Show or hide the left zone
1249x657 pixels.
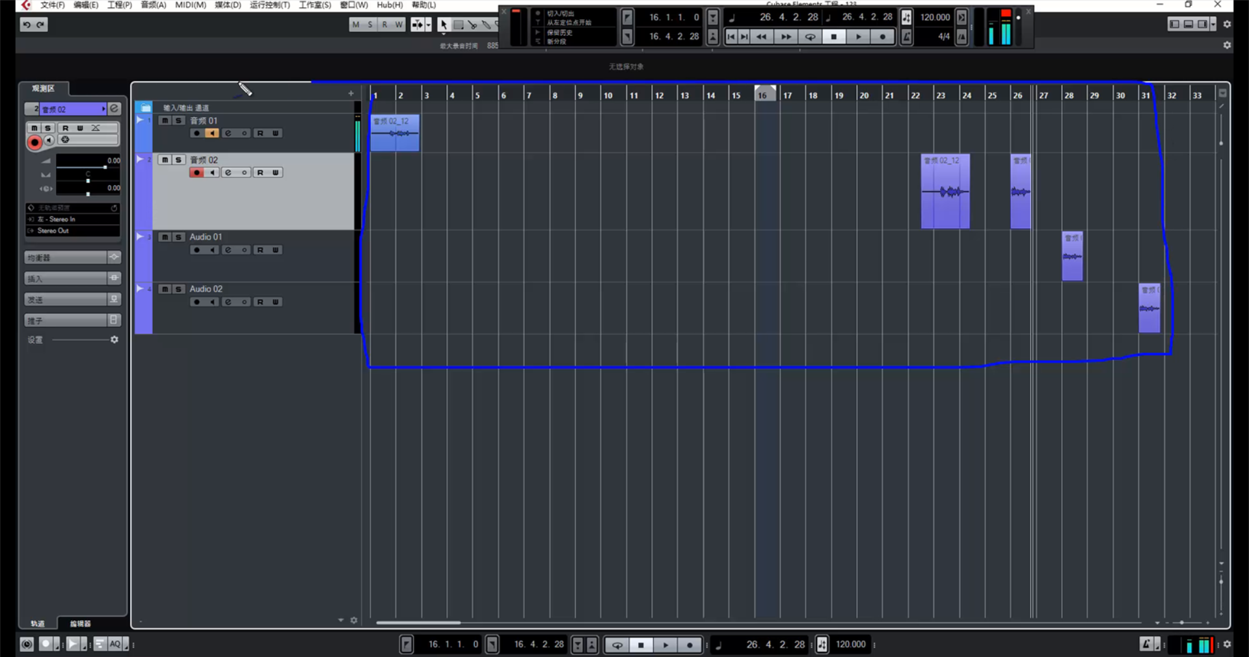click(1175, 25)
